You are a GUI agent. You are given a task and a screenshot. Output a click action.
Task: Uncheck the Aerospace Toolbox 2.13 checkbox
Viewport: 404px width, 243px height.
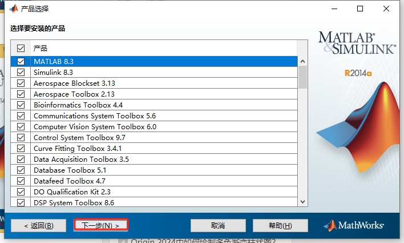click(21, 94)
